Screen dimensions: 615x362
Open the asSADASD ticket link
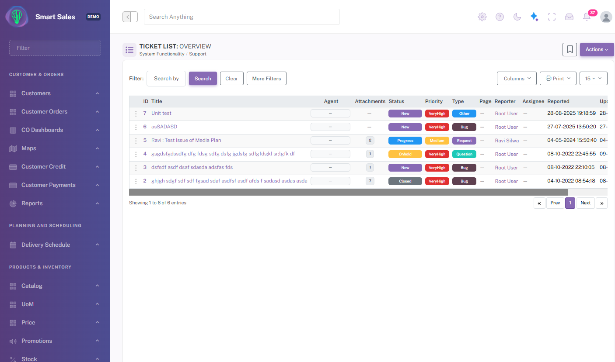point(164,127)
